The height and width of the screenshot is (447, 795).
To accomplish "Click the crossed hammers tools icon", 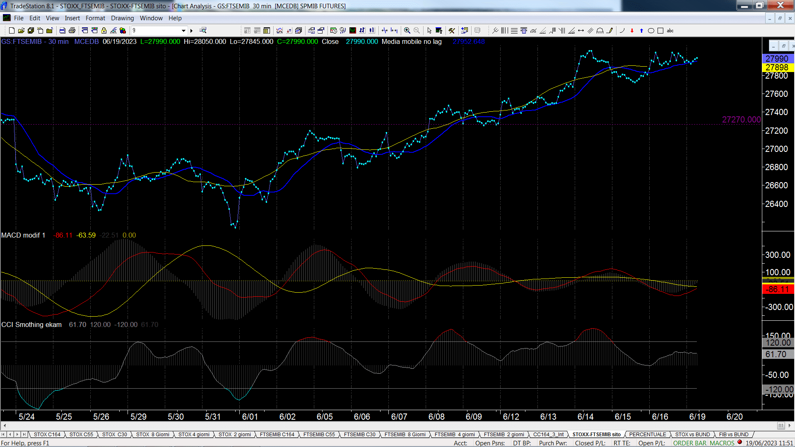I will (x=452, y=30).
